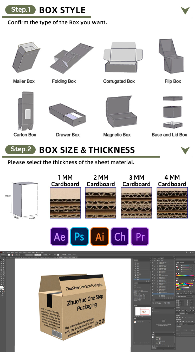
Task: Click the fx button in Appearance panel
Action: (x=157, y=346)
